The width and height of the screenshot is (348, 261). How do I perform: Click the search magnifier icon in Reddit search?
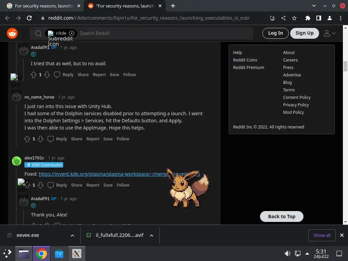click(x=38, y=33)
